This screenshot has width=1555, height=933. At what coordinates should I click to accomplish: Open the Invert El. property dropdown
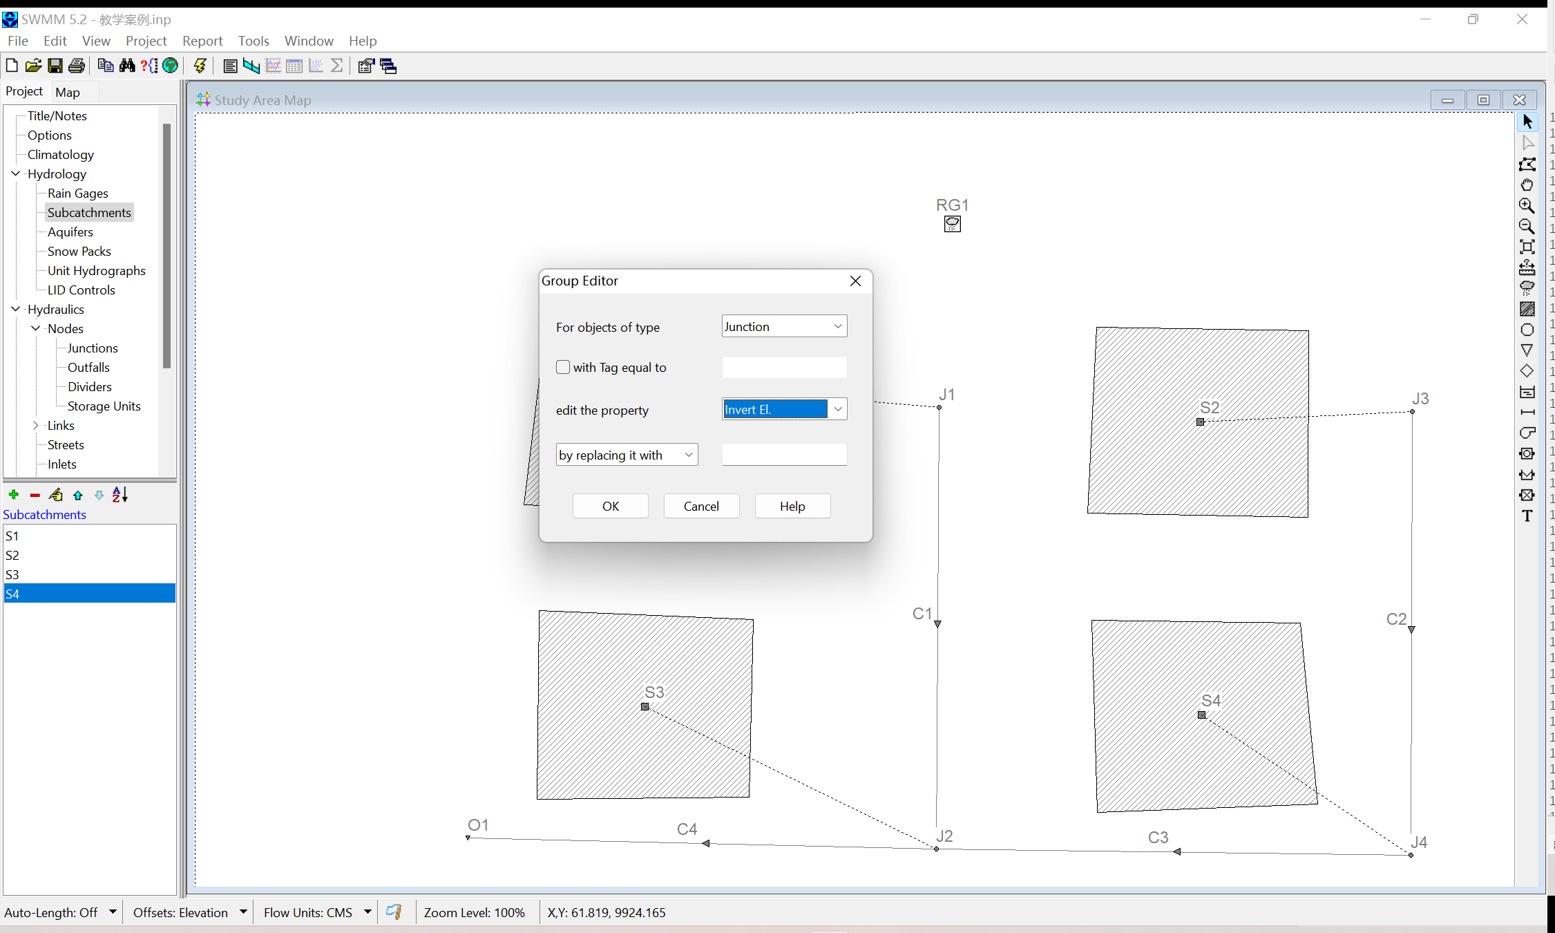[x=837, y=409]
